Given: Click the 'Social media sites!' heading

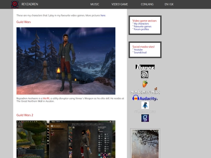Looking at the screenshot, I should pyautogui.click(x=143, y=47).
